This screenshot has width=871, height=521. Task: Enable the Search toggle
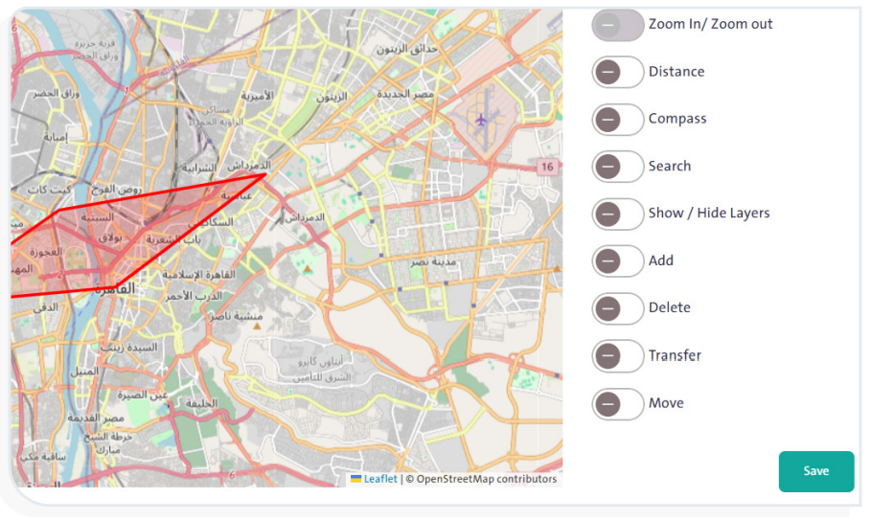click(x=617, y=167)
